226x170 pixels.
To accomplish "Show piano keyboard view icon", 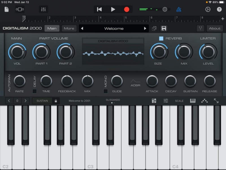I will click(193, 101).
